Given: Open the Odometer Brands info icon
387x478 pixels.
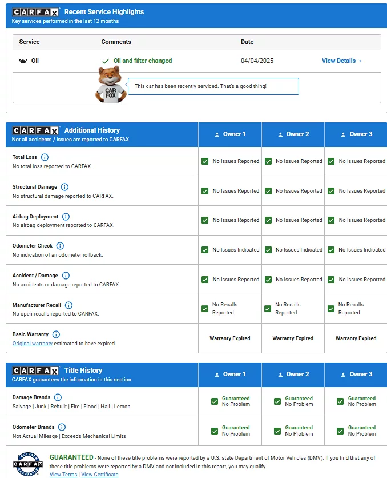Looking at the screenshot, I should [x=62, y=427].
